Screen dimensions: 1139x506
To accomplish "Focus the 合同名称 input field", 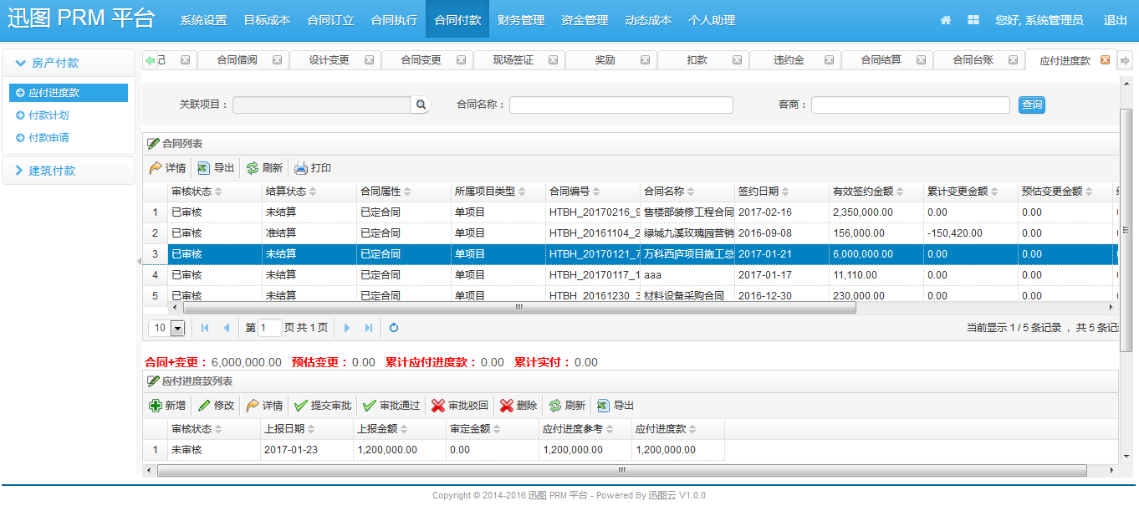I will tap(621, 105).
